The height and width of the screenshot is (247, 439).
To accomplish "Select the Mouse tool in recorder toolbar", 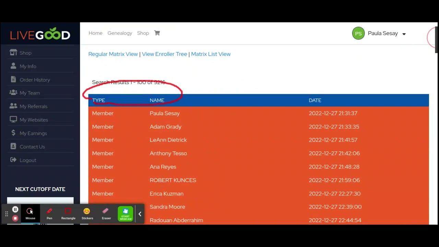I will pos(30,213).
